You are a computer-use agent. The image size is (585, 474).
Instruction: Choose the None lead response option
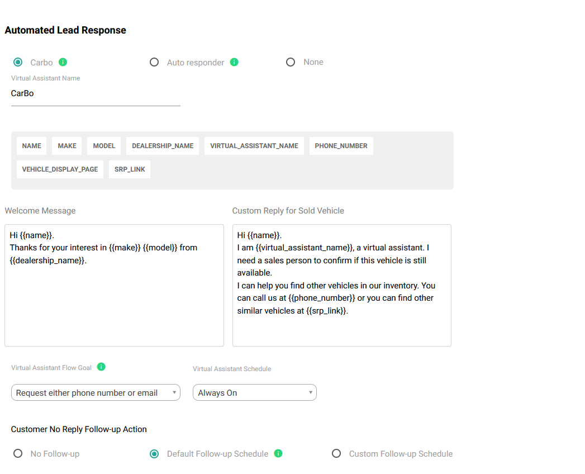pos(291,62)
